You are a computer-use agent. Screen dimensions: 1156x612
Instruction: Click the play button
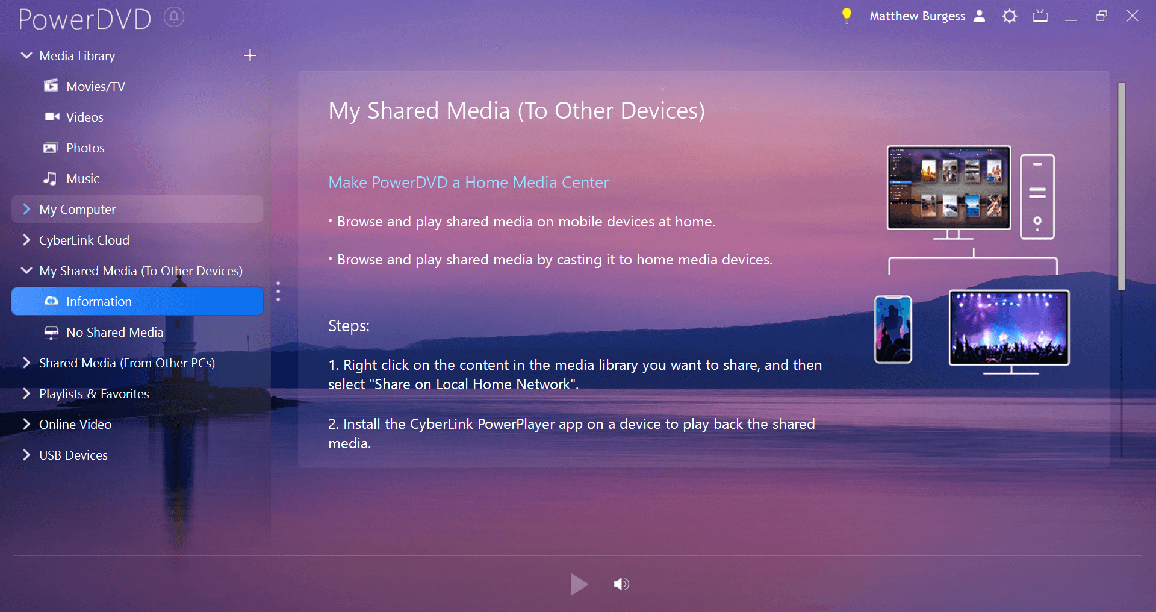(x=579, y=584)
